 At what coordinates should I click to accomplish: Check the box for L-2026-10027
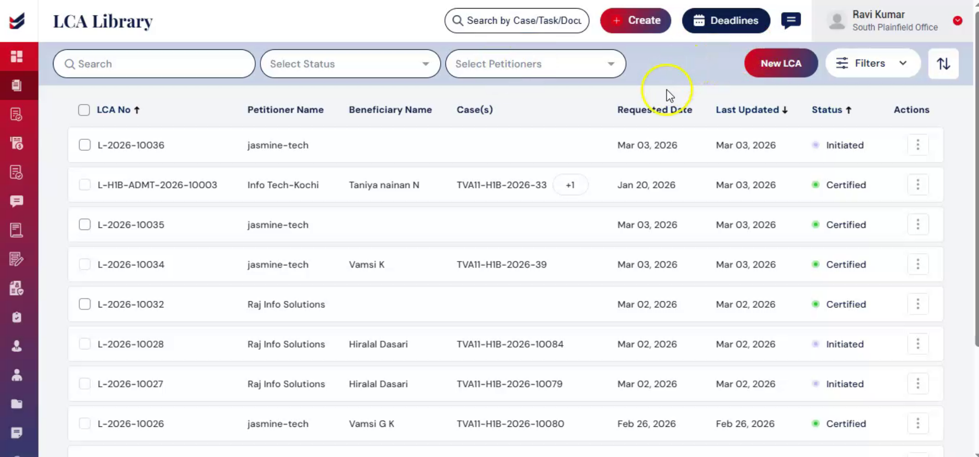pos(85,384)
